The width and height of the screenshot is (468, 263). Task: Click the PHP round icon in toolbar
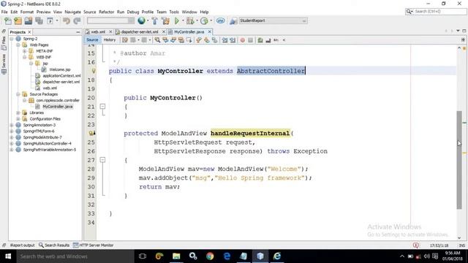click(x=221, y=20)
